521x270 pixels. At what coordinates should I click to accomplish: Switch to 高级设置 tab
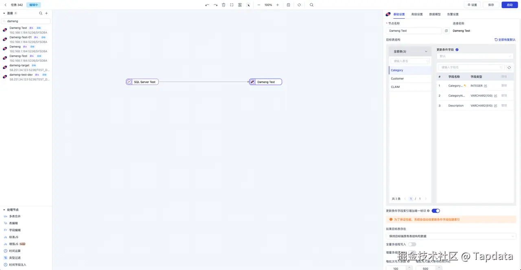tap(417, 14)
